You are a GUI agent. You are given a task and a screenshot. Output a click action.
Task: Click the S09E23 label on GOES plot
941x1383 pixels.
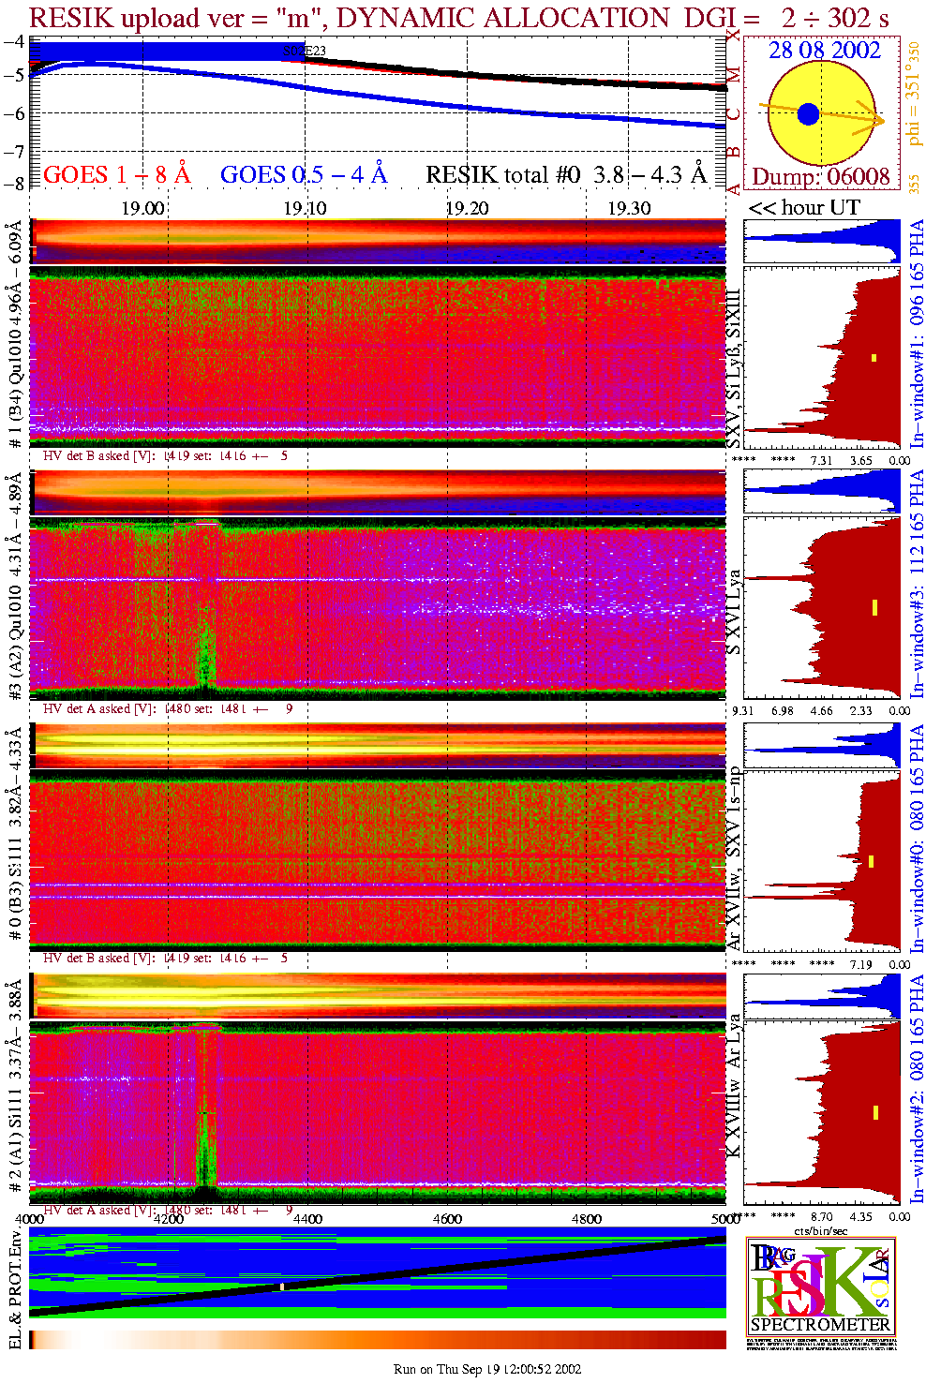305,51
